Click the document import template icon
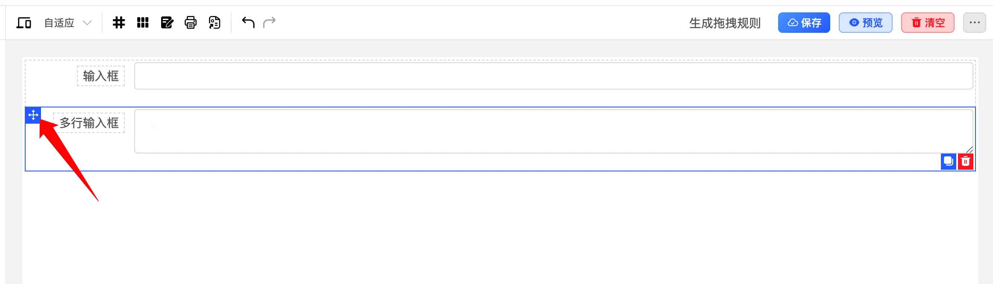This screenshot has height=284, width=993. pyautogui.click(x=214, y=23)
